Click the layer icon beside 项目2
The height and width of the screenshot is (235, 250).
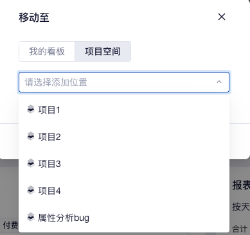pos(31,136)
